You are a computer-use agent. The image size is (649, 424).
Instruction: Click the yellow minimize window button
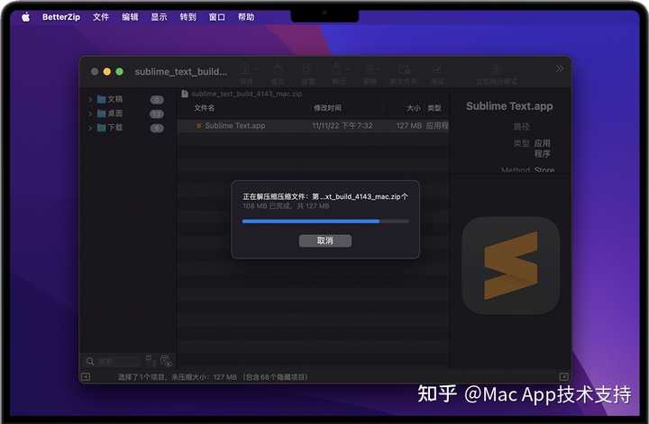[106, 71]
